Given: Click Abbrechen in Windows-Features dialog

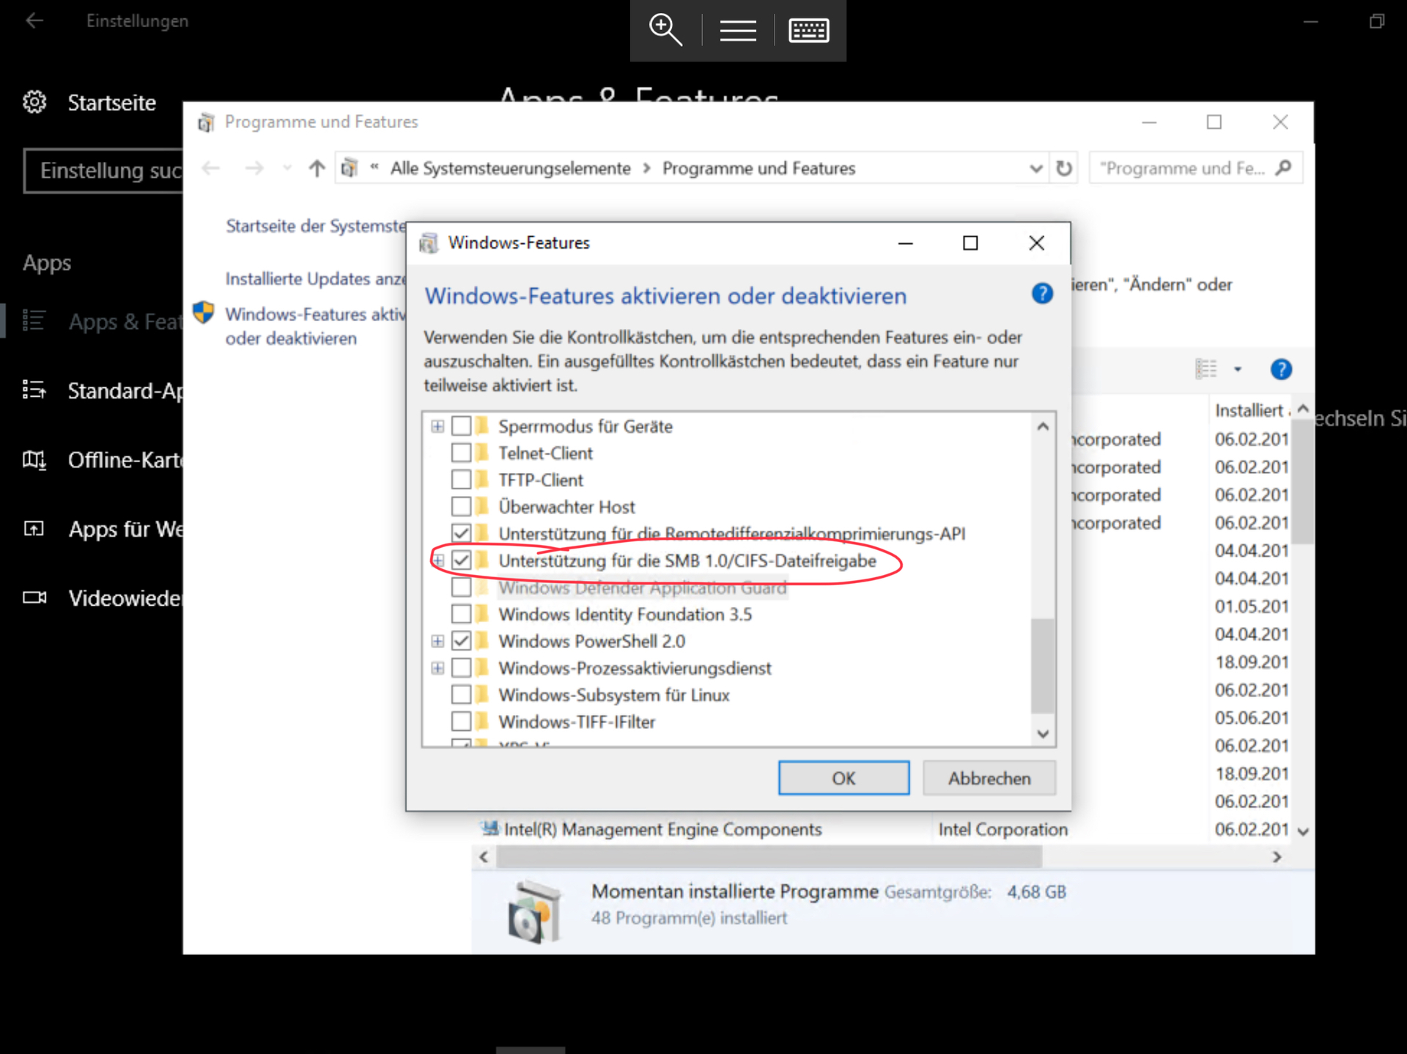Looking at the screenshot, I should click(989, 778).
